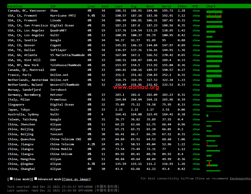Image resolution: width=251 pixels, height=194 pixels.
Task: Show MTR for Australia Sydney Vultr
Action: (196, 114)
